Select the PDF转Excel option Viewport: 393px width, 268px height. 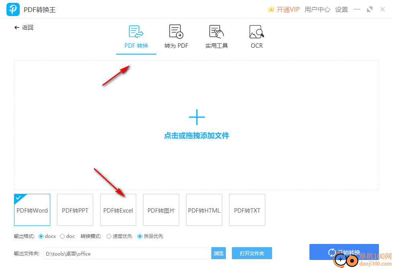tap(118, 210)
